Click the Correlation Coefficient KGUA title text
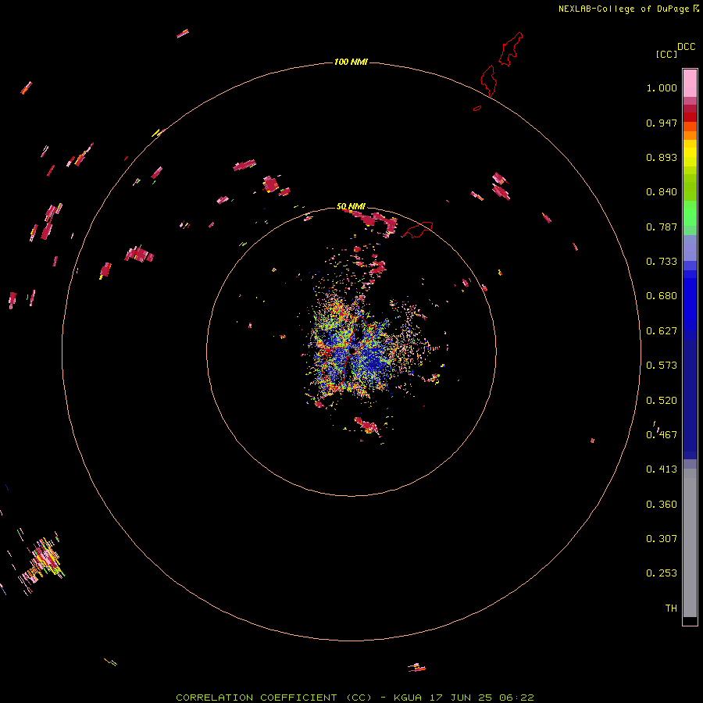The width and height of the screenshot is (703, 703). pyautogui.click(x=355, y=698)
